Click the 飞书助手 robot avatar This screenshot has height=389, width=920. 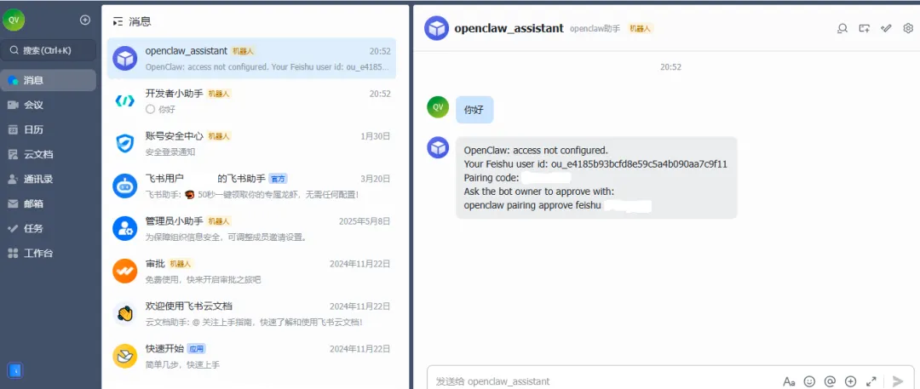tap(125, 186)
